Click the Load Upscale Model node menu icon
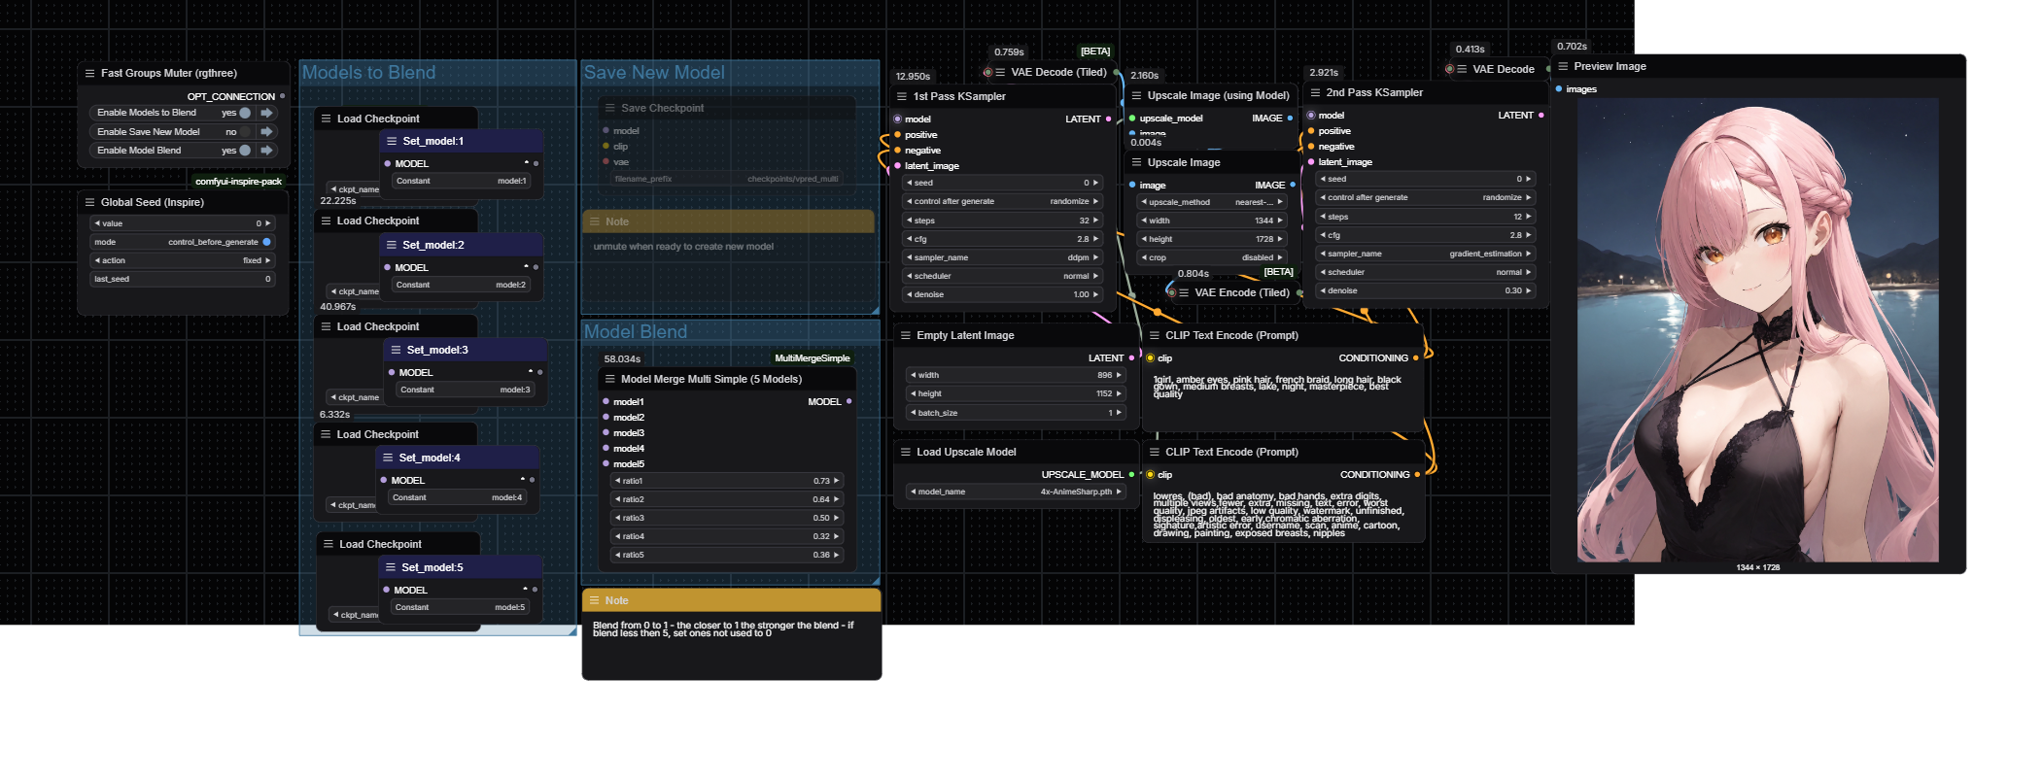 coord(906,453)
